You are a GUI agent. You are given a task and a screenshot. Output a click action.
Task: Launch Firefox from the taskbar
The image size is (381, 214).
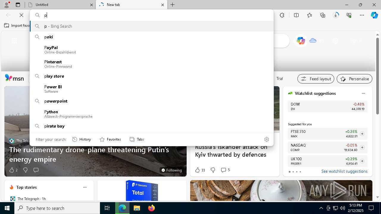(151, 208)
